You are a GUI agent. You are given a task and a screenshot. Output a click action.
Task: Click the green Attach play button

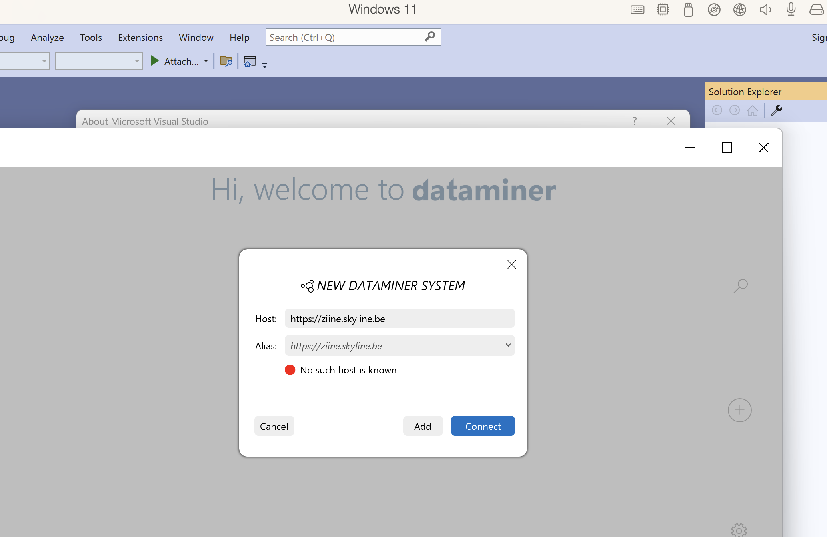coord(154,61)
